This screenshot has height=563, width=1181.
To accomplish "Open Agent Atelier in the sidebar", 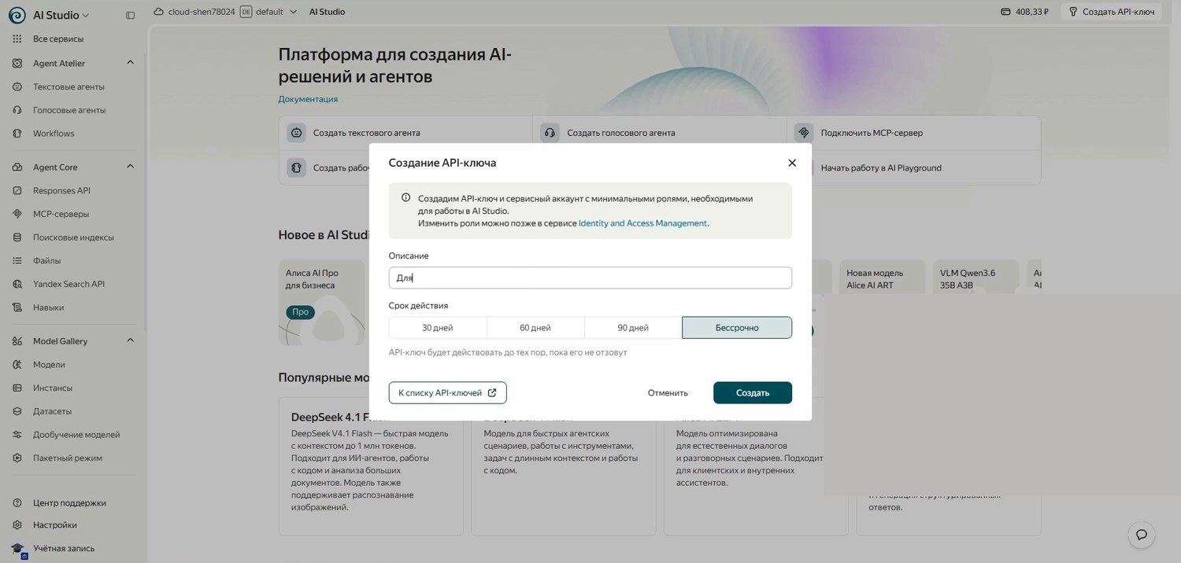I will [59, 63].
